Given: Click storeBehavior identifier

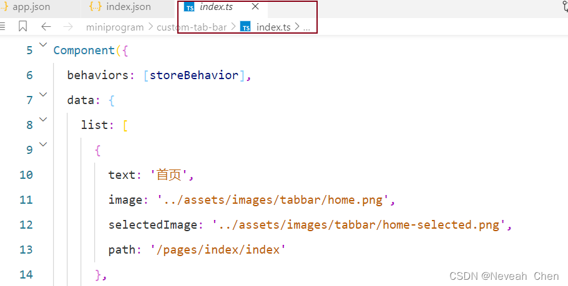Looking at the screenshot, I should (194, 75).
